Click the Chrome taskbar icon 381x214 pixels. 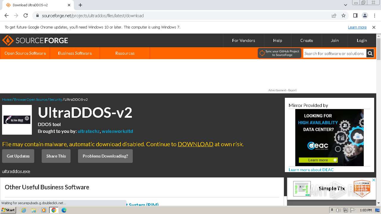click(x=54, y=210)
